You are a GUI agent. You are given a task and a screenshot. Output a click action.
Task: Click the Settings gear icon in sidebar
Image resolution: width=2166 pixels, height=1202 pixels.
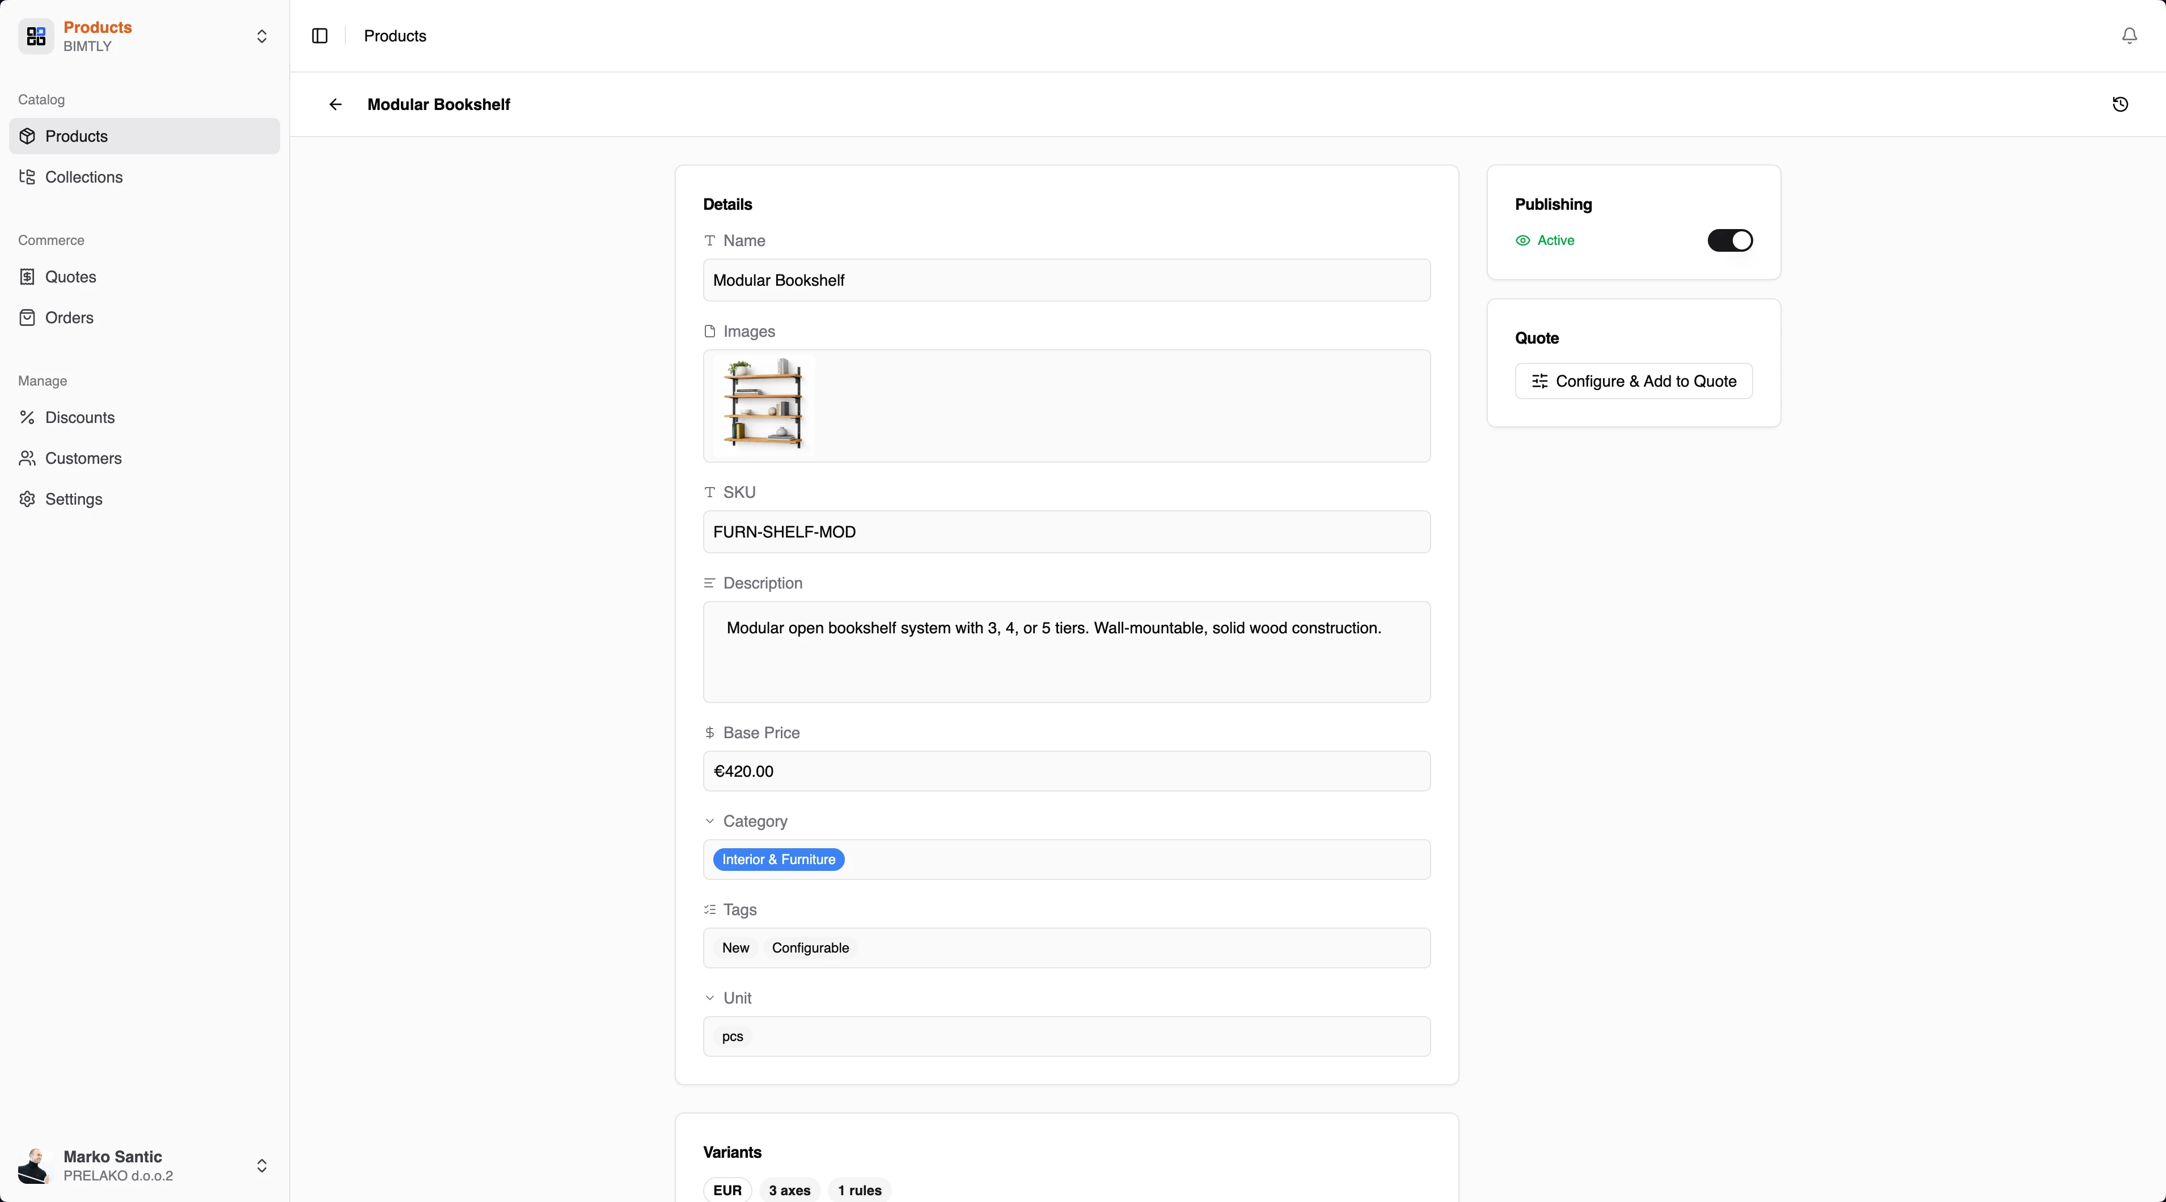point(27,498)
